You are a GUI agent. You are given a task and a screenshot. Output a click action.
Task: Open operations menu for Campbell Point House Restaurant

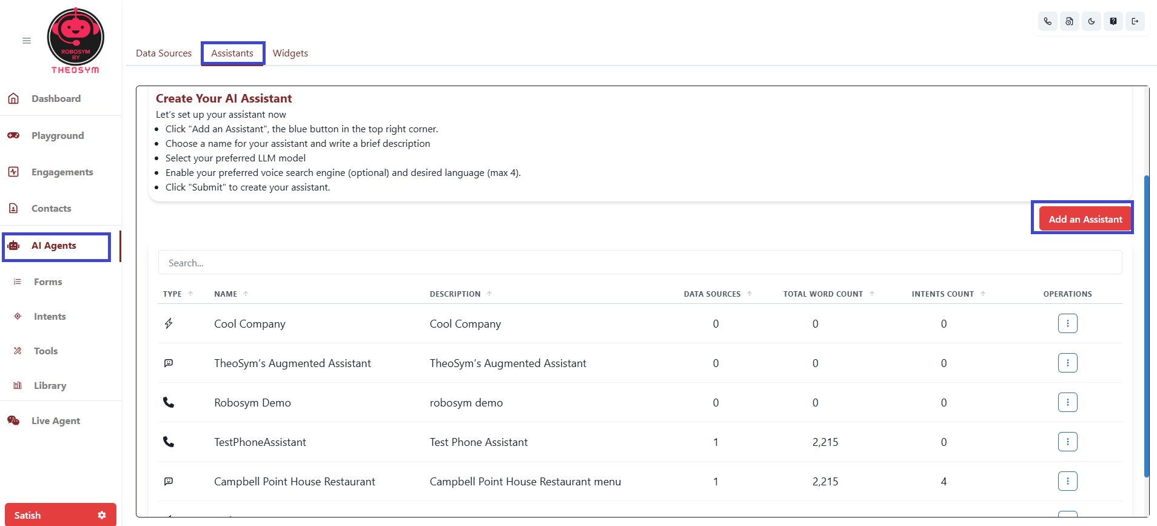point(1067,481)
